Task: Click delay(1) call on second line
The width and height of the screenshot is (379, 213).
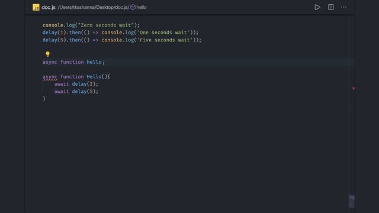Action: click(54, 33)
